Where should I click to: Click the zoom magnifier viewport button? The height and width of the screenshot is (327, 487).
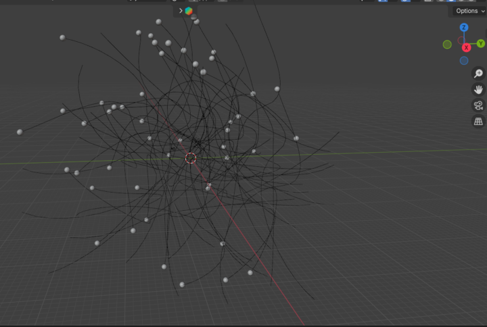pos(478,73)
